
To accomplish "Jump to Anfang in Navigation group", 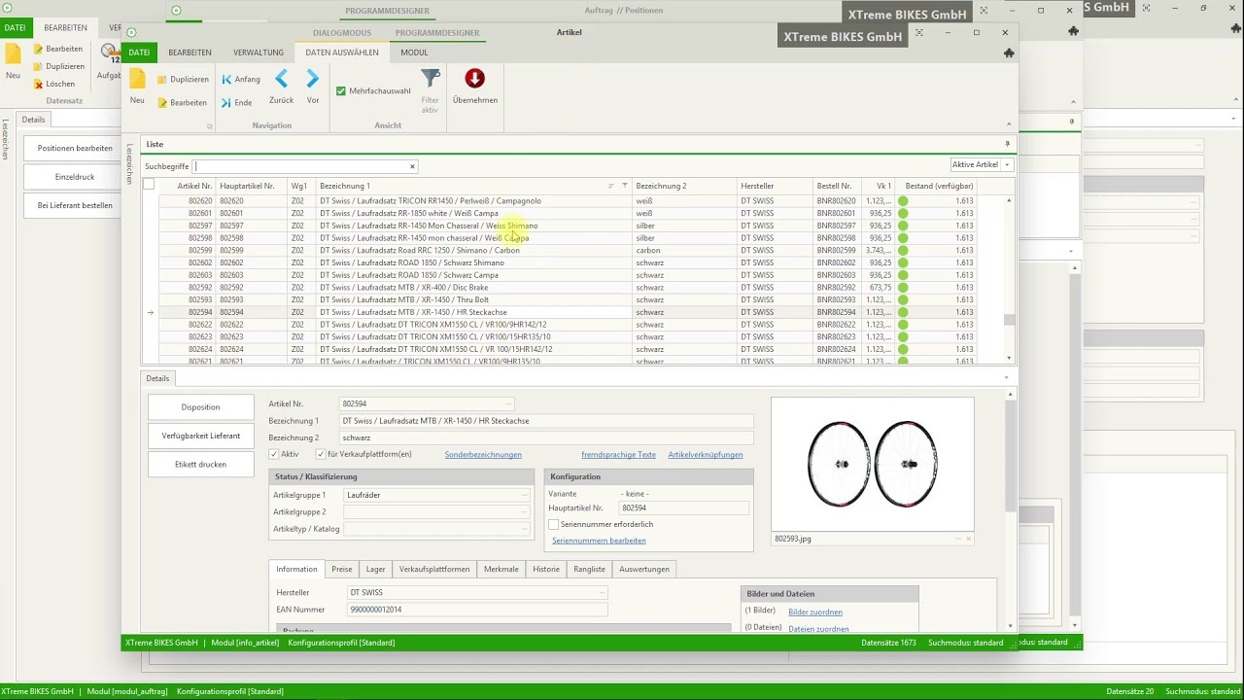I will click(x=241, y=79).
